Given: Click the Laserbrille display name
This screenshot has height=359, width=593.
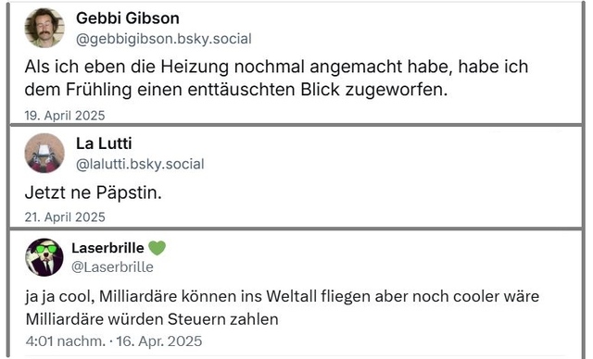Looking at the screenshot, I should pyautogui.click(x=107, y=248).
